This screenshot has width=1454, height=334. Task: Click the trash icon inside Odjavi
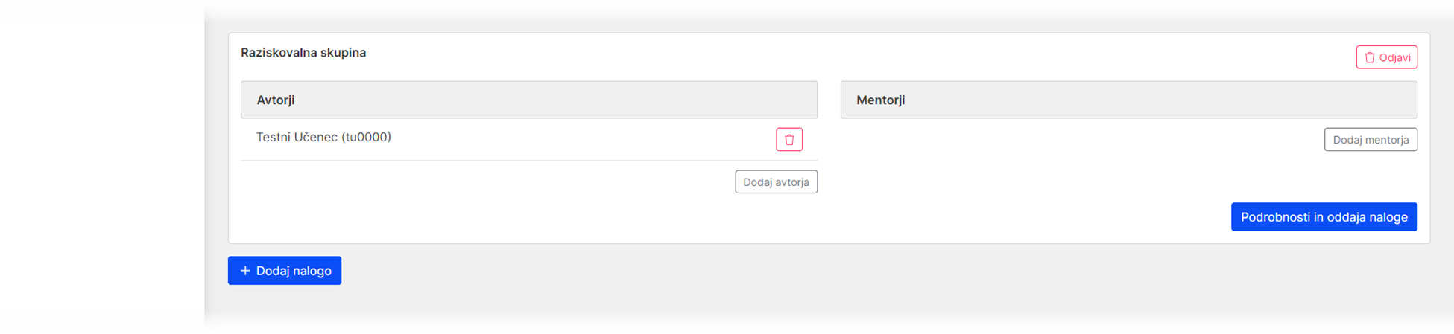(x=1370, y=57)
